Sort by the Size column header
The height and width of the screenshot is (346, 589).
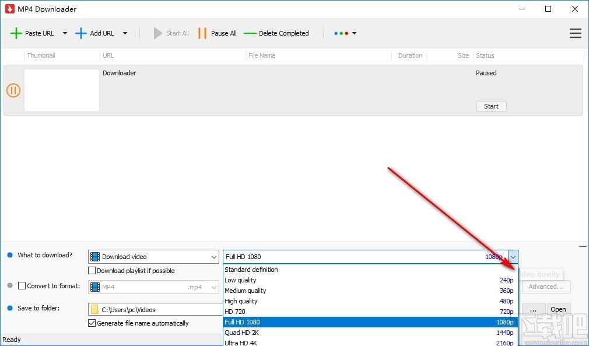tap(463, 55)
